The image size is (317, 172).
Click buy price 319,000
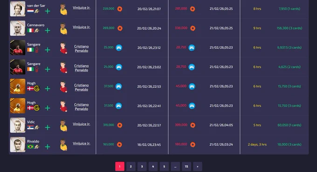point(109,125)
